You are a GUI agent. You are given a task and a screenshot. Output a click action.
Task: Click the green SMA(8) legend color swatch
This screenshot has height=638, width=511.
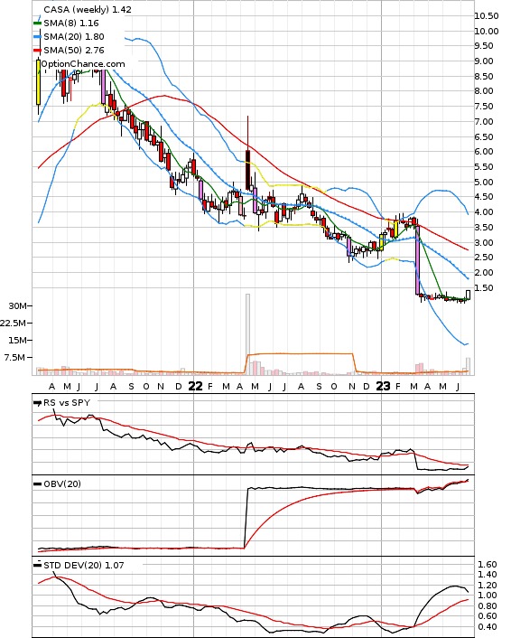tap(37, 23)
